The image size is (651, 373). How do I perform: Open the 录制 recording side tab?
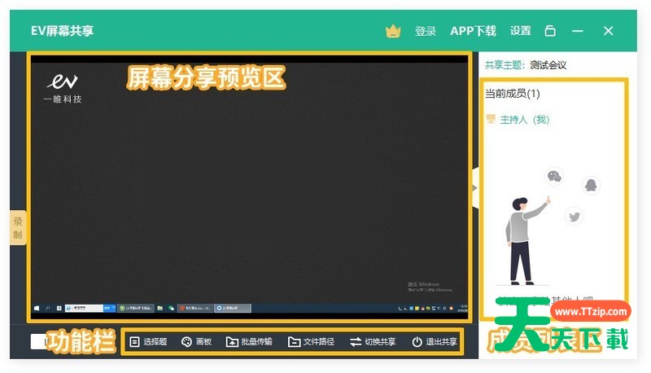[x=18, y=227]
